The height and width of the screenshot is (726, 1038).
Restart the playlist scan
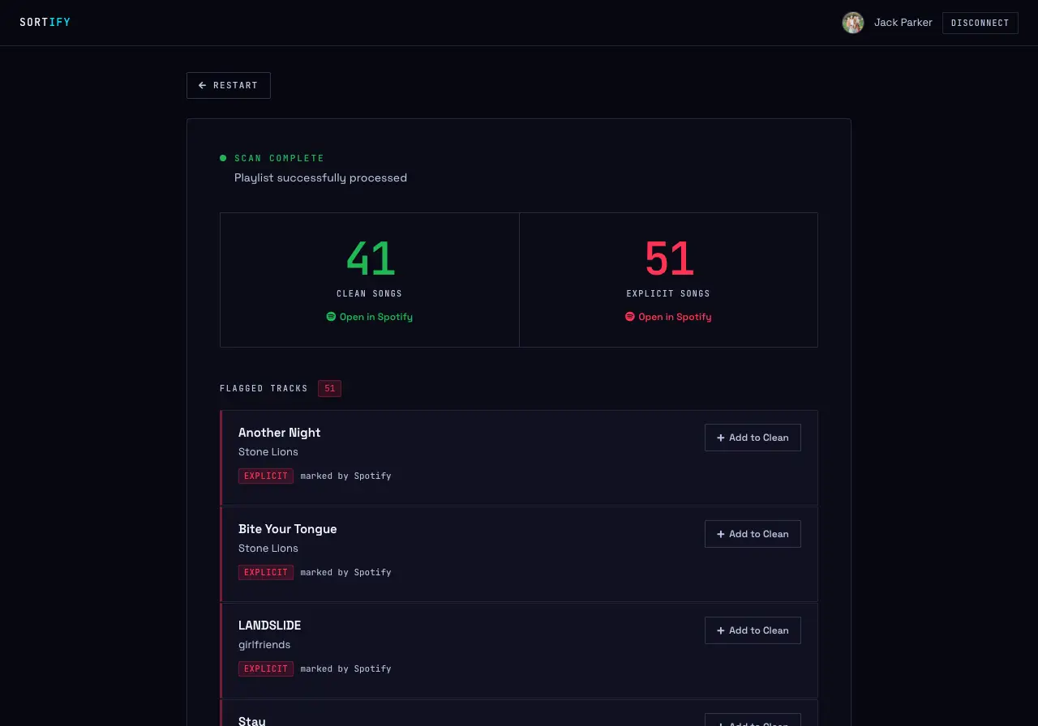coord(229,85)
